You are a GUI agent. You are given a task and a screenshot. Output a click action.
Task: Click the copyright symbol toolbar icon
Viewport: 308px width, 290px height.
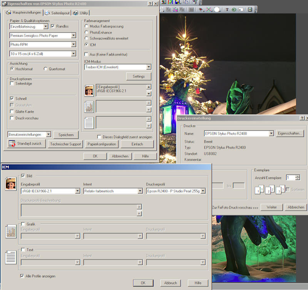234,9
